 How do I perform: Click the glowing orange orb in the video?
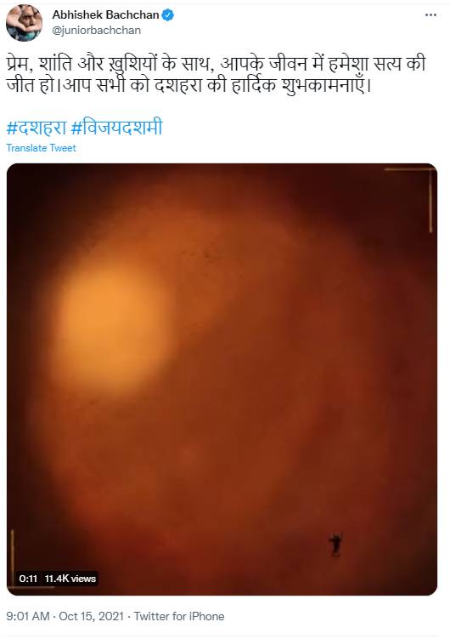(110, 328)
